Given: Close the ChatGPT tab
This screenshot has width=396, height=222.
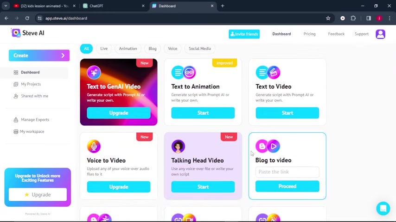Looking at the screenshot, I should [x=143, y=6].
